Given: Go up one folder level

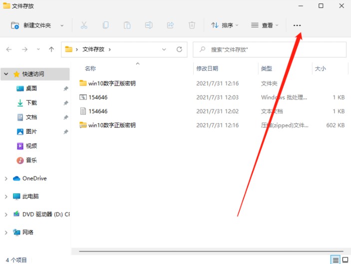Looking at the screenshot, I should [x=51, y=49].
